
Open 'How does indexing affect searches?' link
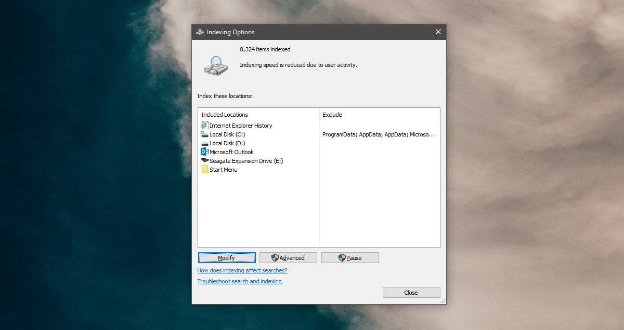(x=242, y=270)
